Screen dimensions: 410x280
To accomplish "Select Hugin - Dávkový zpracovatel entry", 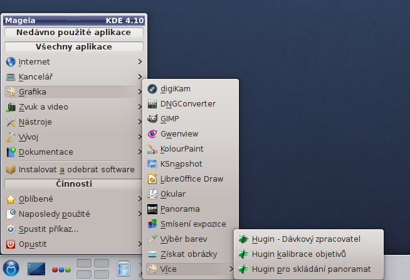I will (x=308, y=239).
